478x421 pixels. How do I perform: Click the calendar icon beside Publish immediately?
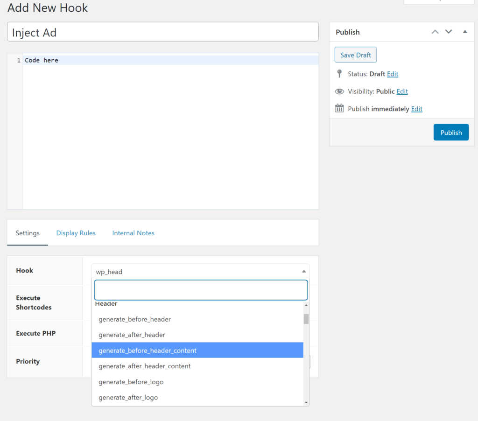pos(339,108)
